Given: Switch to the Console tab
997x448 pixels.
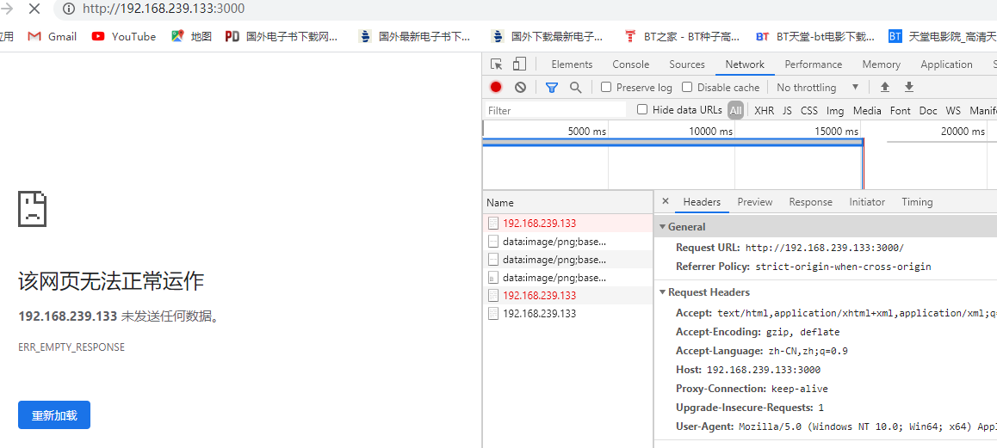Looking at the screenshot, I should pos(631,64).
